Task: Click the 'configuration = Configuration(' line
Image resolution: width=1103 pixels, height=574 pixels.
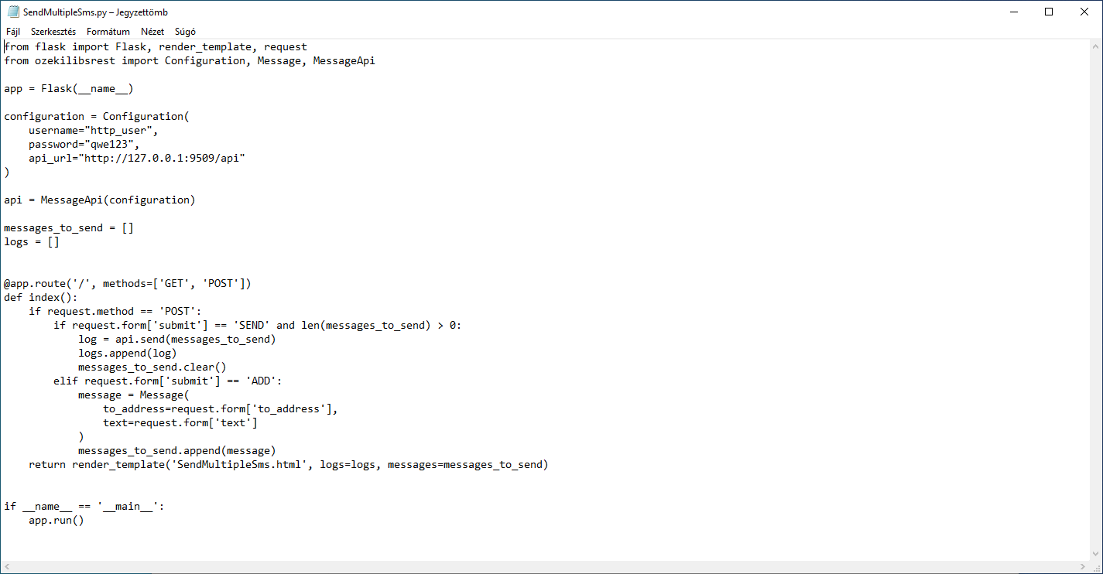Action: point(97,116)
